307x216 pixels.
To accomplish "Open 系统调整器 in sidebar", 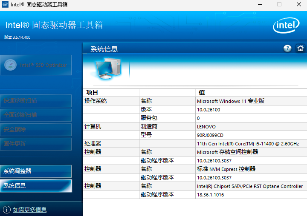I will point(36,171).
